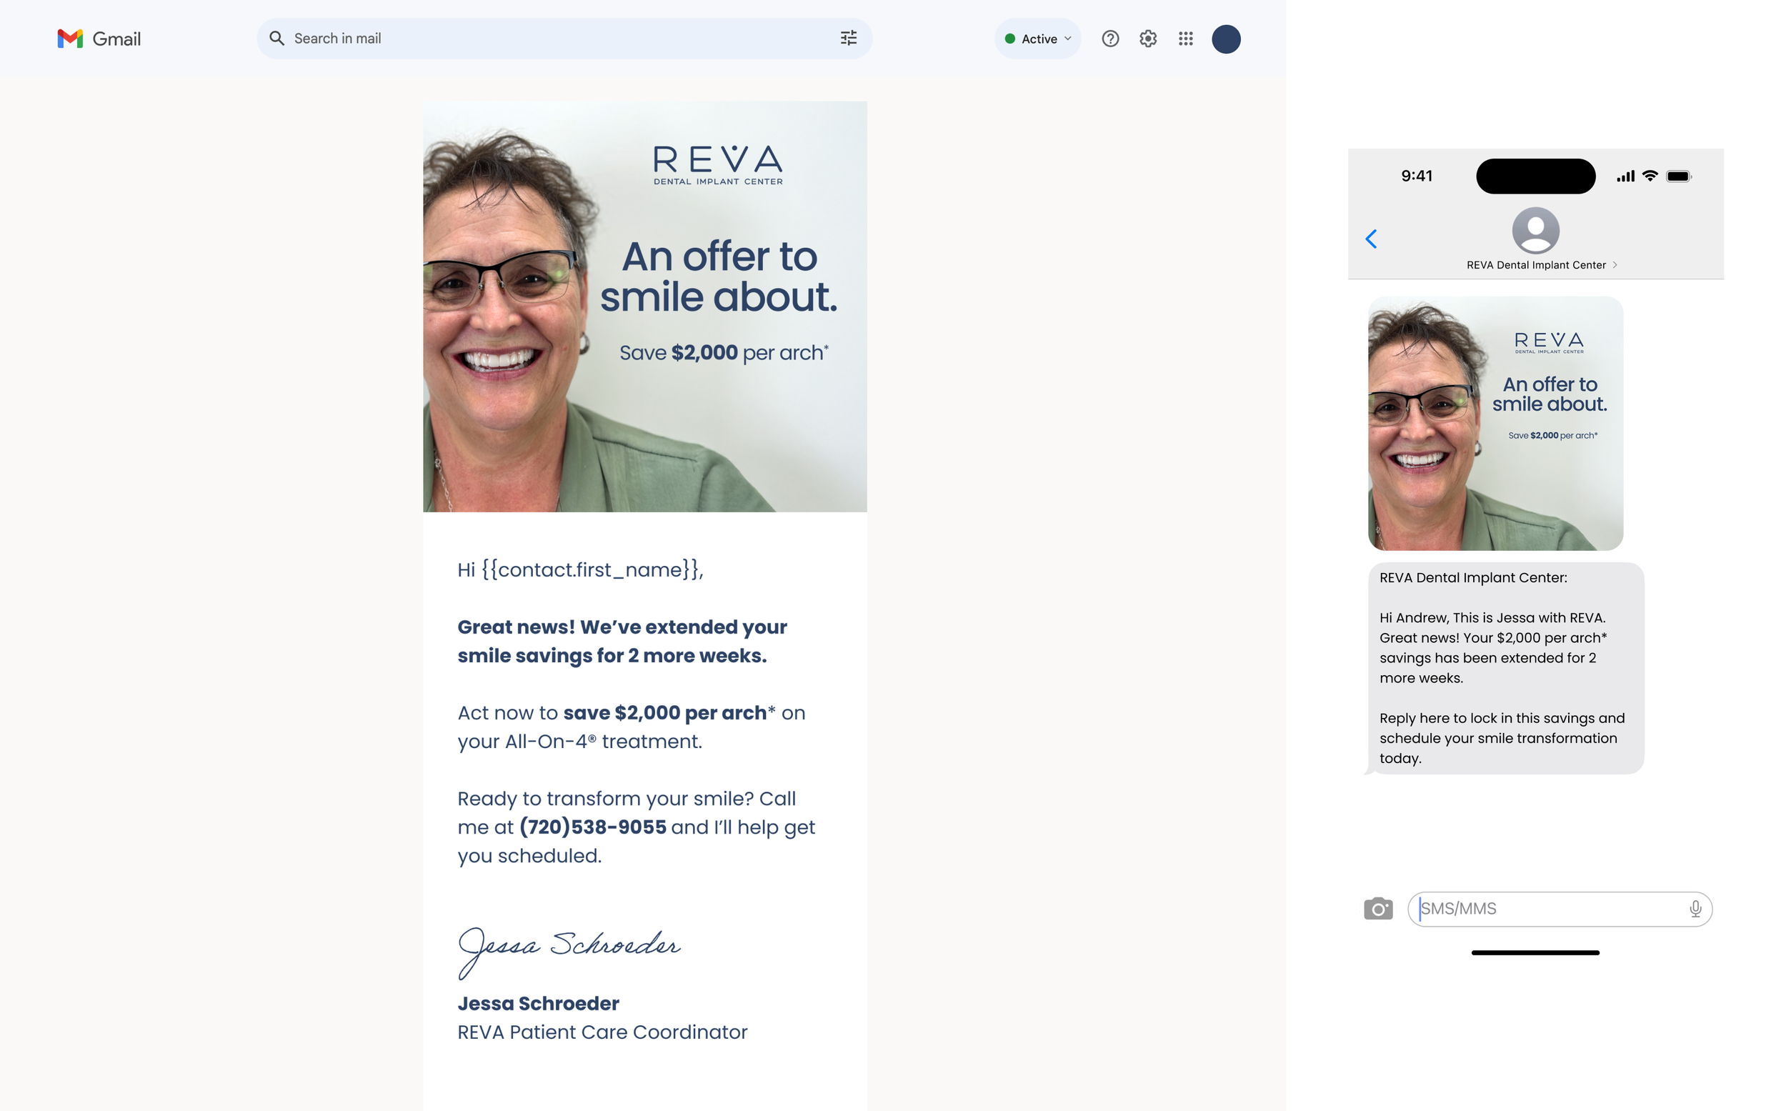Image resolution: width=1786 pixels, height=1111 pixels.
Task: Open search options with the filter sliders icon
Action: pos(849,38)
